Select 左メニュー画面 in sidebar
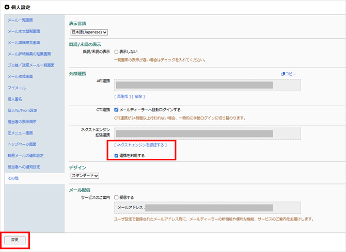Image resolution: width=346 pixels, height=252 pixels. click(20, 133)
